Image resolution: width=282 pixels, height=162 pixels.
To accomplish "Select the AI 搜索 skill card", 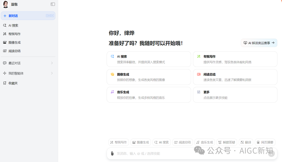I will [149, 59].
